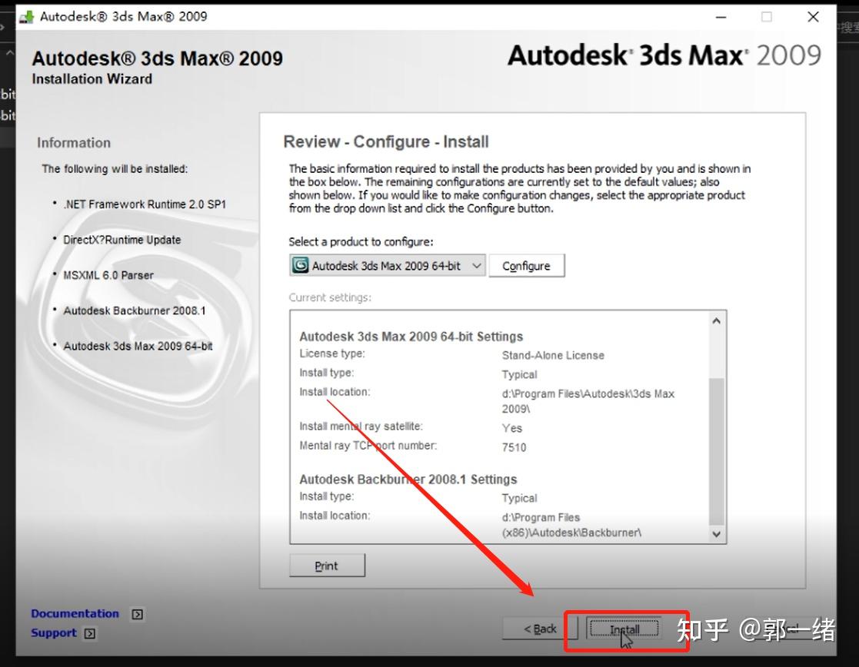The height and width of the screenshot is (667, 859).
Task: Click the scroll up arrow in settings box
Action: pyautogui.click(x=716, y=321)
